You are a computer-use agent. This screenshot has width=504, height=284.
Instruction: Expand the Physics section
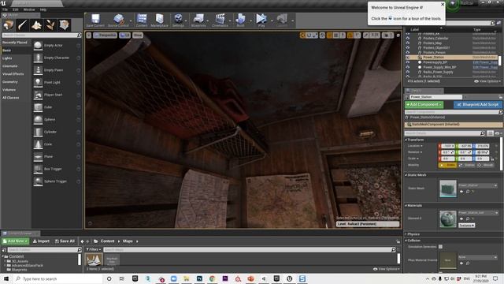(406, 234)
